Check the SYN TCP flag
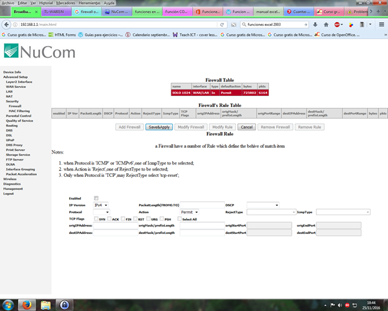The width and height of the screenshot is (388, 311). point(96,219)
